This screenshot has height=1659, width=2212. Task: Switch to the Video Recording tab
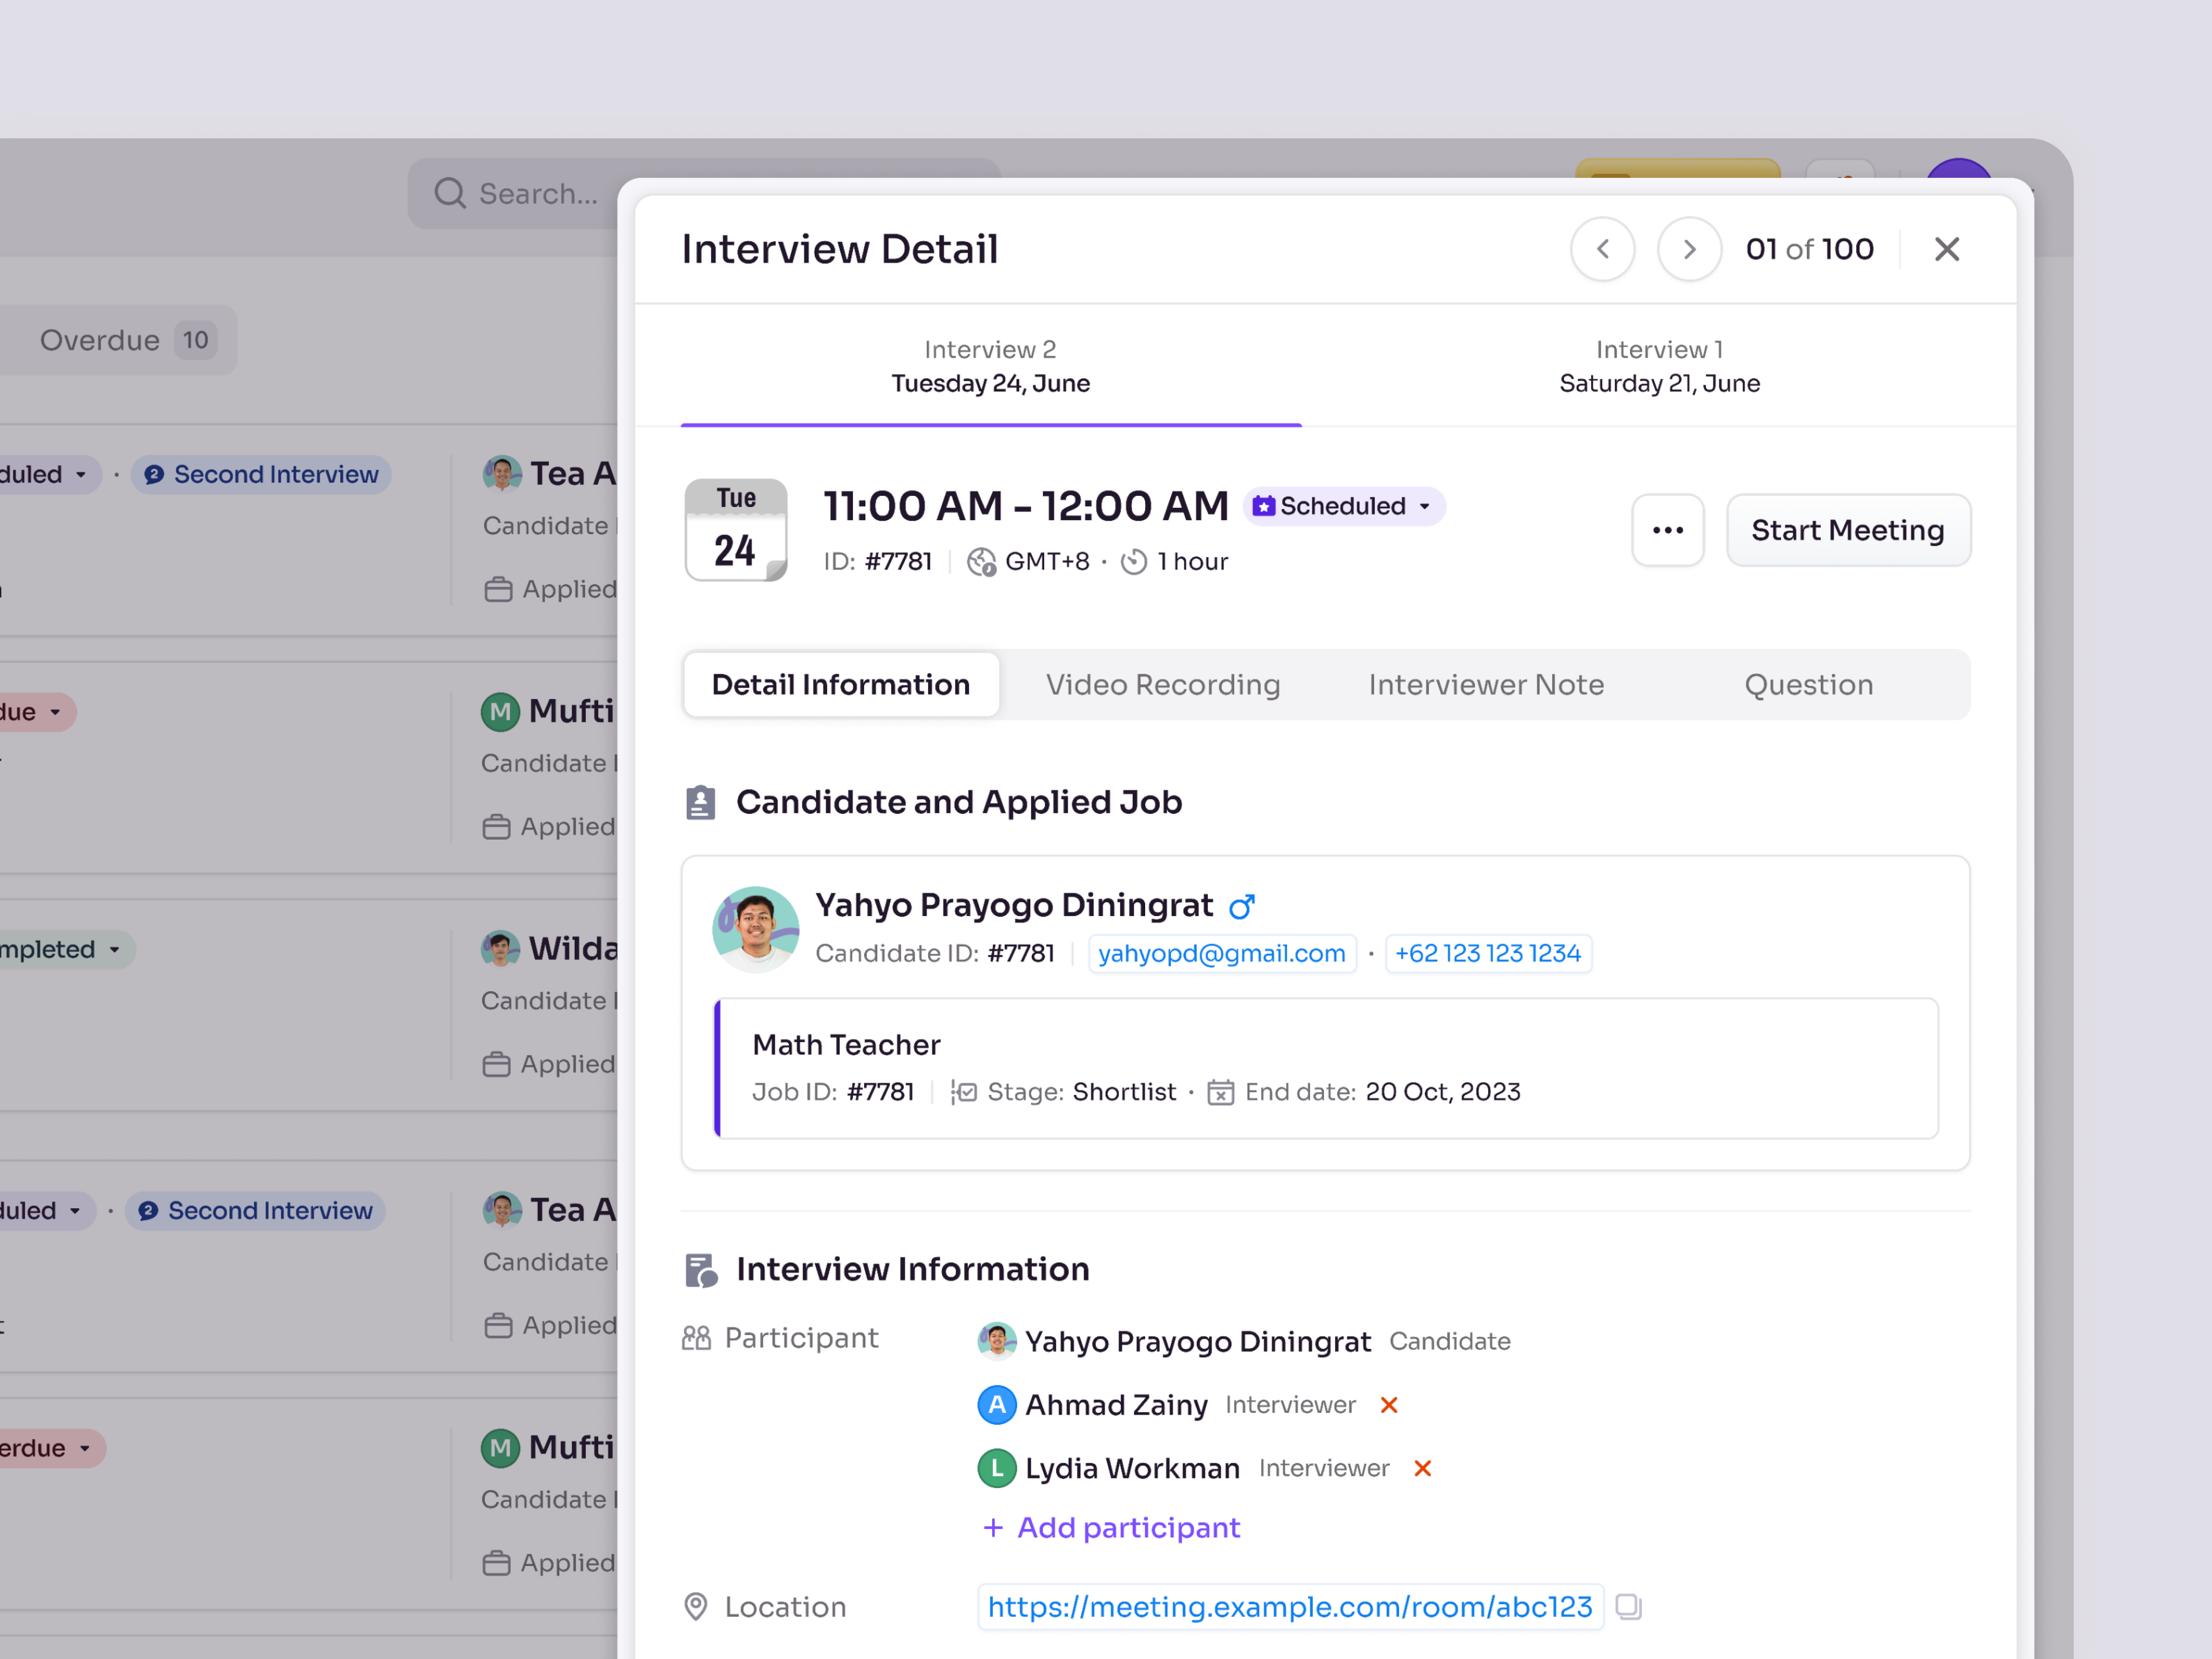(x=1163, y=684)
